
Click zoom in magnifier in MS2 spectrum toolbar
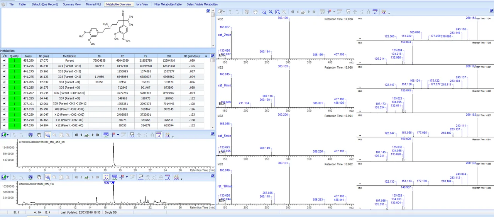point(264,12)
